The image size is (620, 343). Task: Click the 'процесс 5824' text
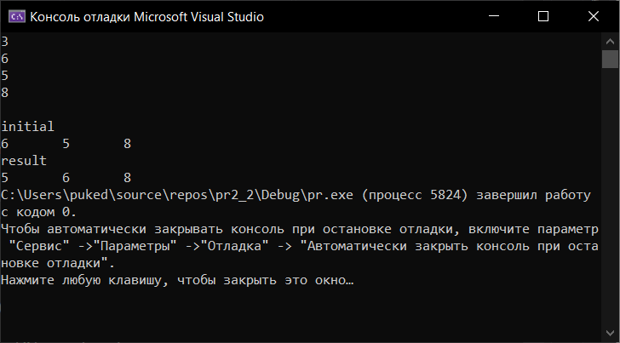click(x=414, y=195)
